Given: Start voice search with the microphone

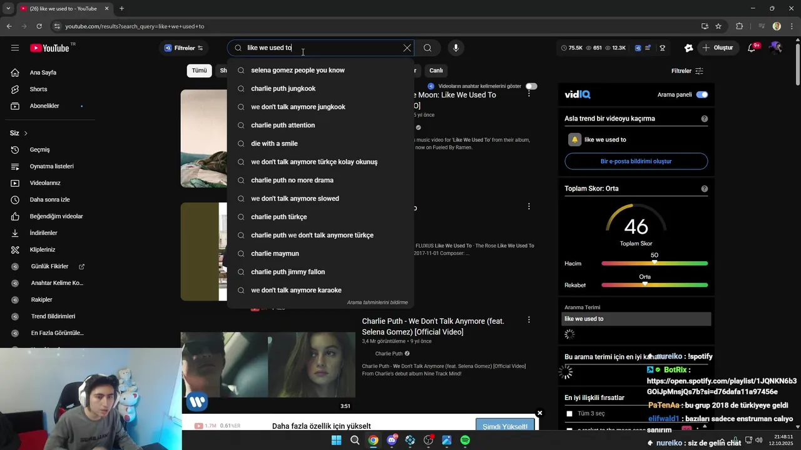Looking at the screenshot, I should click(456, 48).
